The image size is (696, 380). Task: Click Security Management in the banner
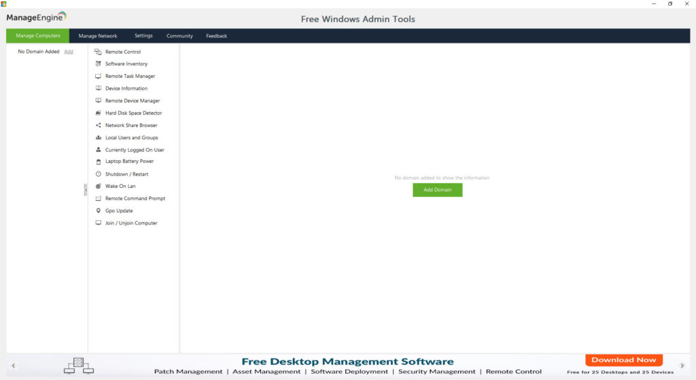coord(437,372)
